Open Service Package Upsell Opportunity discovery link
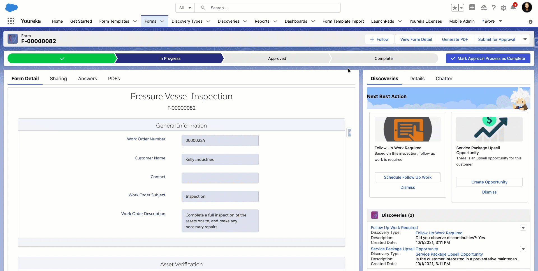 [x=404, y=249]
